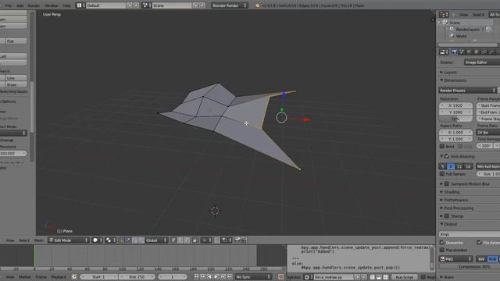This screenshot has height=281, width=500.
Task: Click the timeline preview range clock icon
Action: [x=74, y=277]
